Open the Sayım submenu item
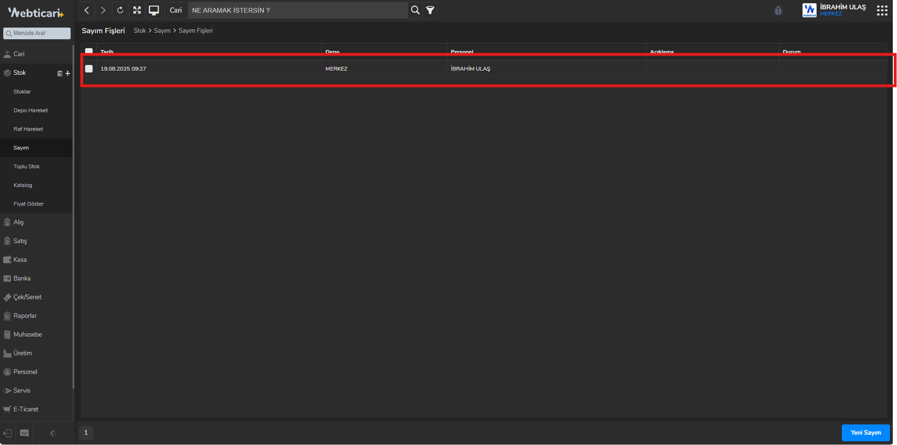The height and width of the screenshot is (445, 897). tap(21, 148)
